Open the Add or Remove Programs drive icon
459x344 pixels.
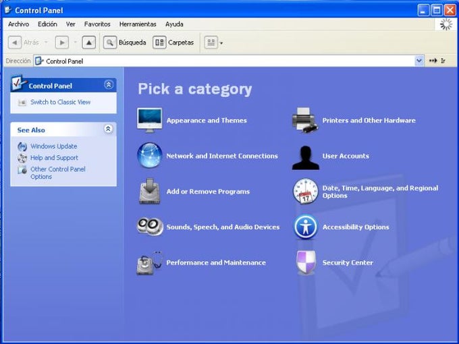tap(150, 191)
